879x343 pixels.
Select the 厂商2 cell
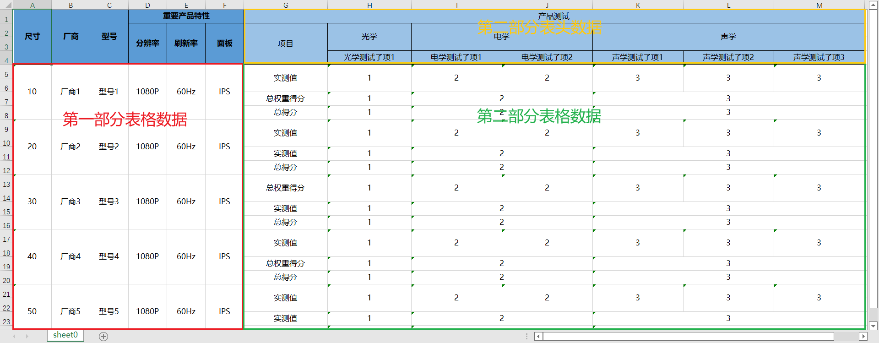point(71,147)
